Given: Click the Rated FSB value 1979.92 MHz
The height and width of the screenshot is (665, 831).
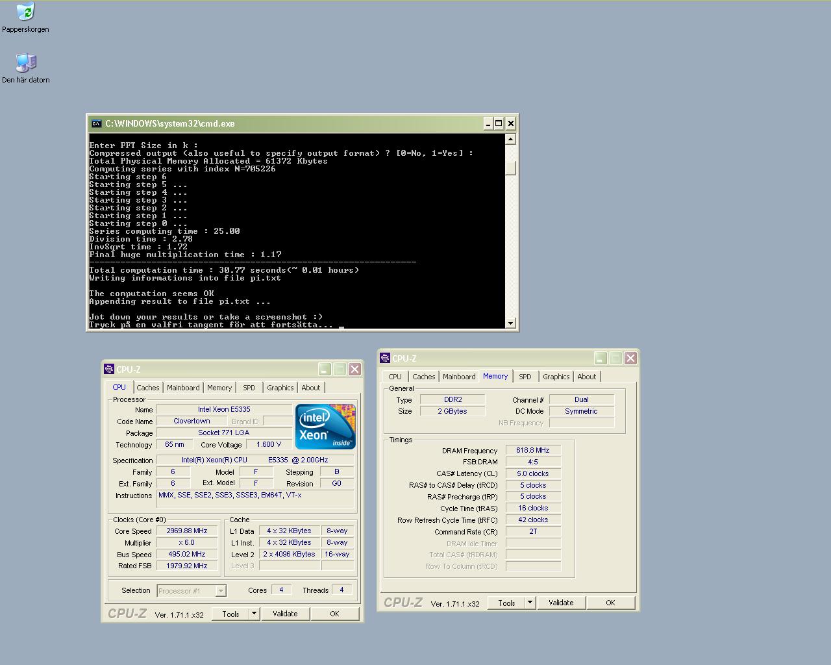Looking at the screenshot, I should [x=187, y=566].
